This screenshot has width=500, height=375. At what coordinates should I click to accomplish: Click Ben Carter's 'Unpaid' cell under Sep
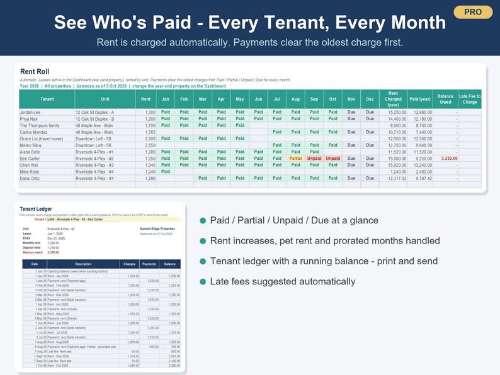point(314,159)
